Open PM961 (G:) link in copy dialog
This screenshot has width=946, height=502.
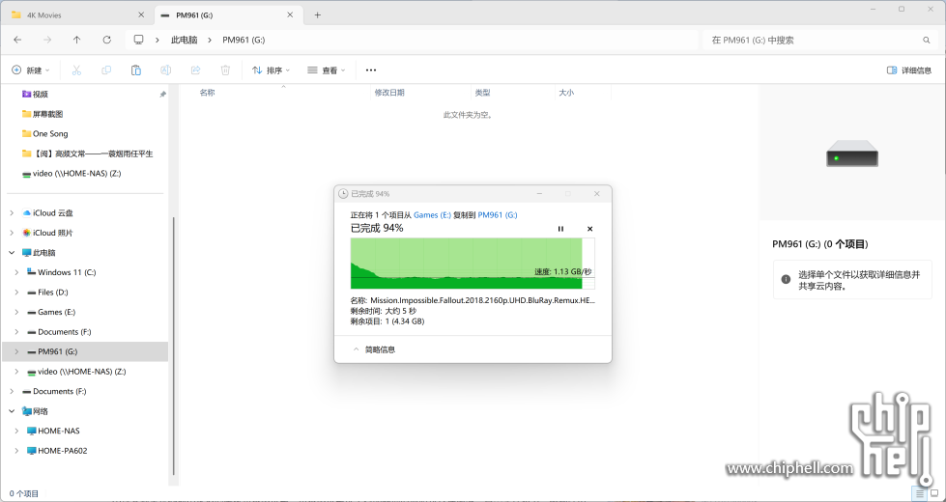tap(498, 214)
